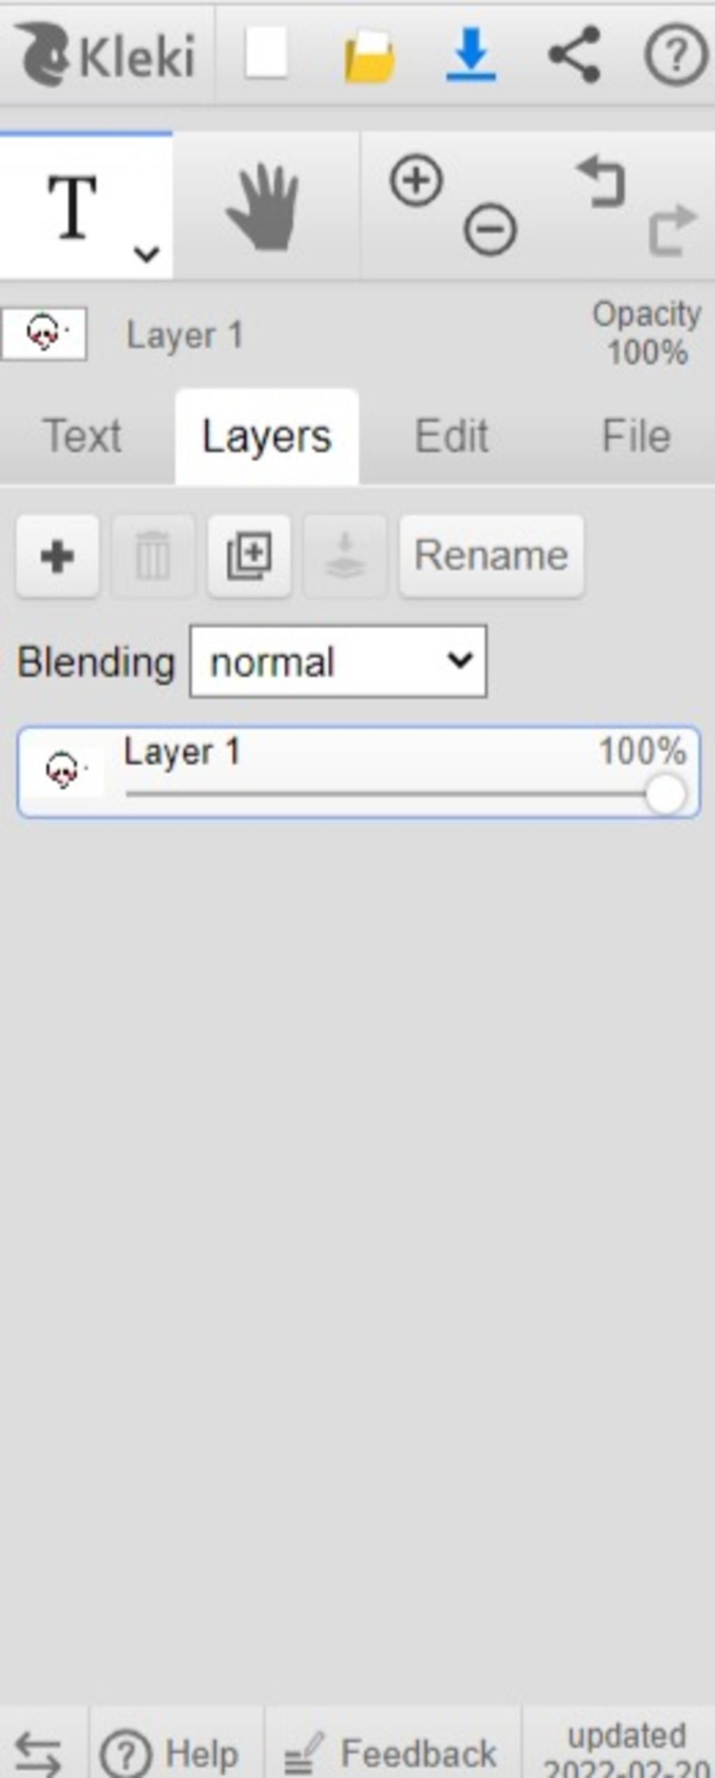Click Layer 1 opacity slider handle
The image size is (715, 1778).
[665, 794]
